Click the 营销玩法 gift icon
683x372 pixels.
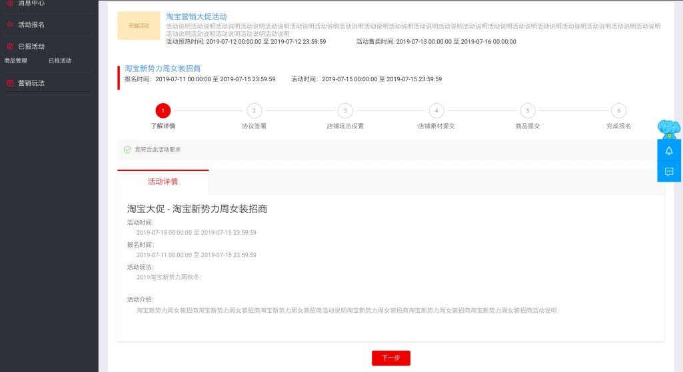click(x=9, y=83)
